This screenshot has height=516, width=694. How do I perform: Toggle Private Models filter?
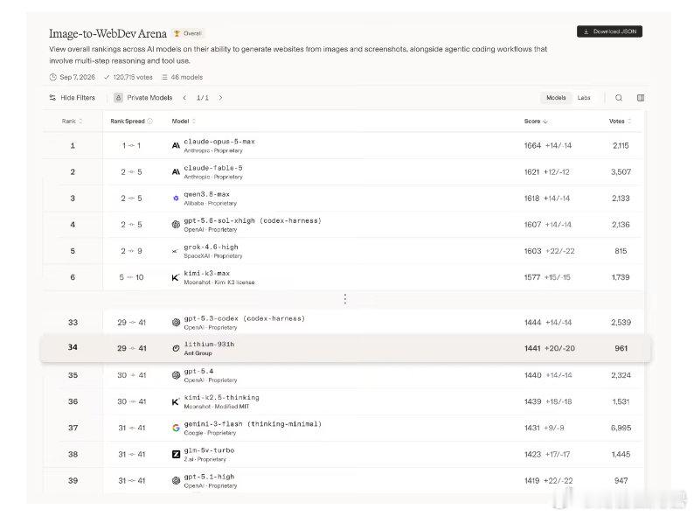click(x=143, y=98)
